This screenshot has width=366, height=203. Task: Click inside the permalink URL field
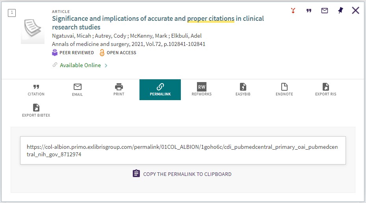click(x=183, y=150)
